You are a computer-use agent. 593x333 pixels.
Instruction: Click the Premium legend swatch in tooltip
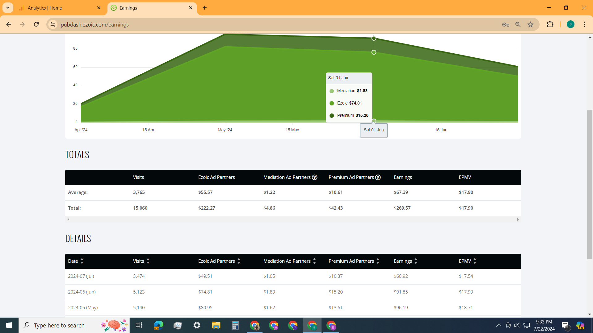pos(332,116)
